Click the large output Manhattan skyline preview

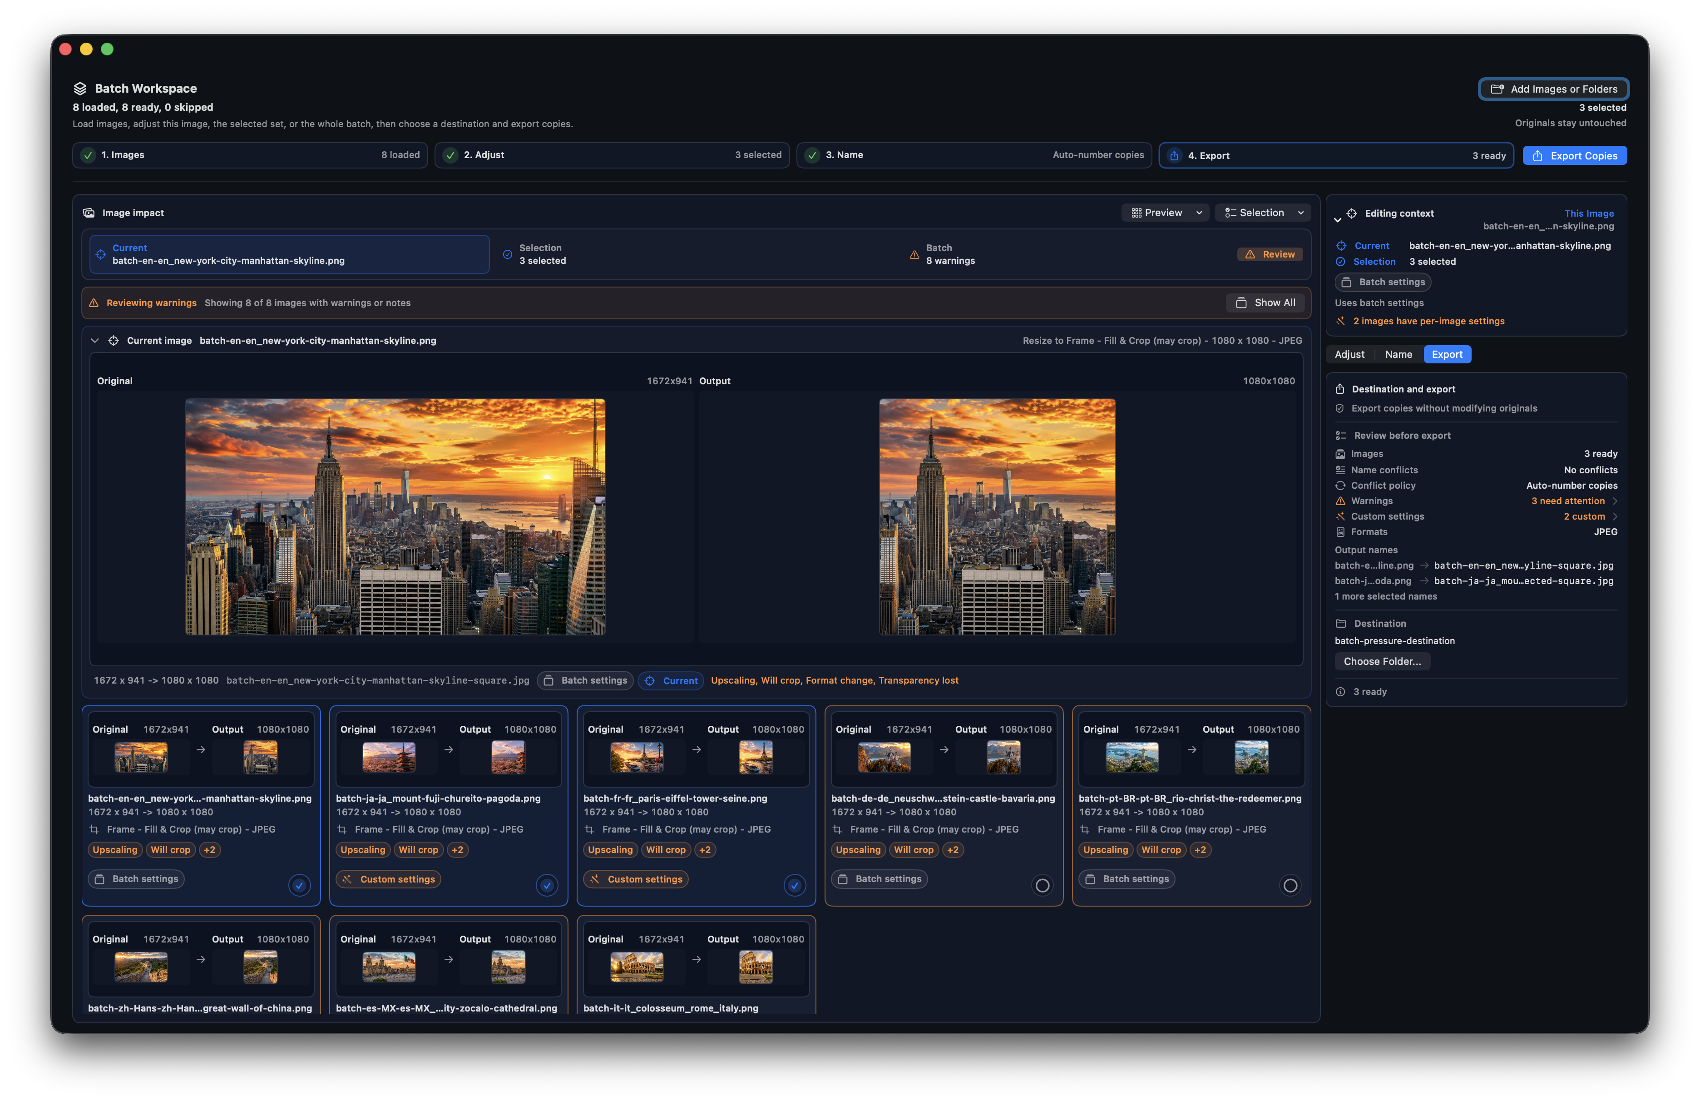(x=997, y=516)
